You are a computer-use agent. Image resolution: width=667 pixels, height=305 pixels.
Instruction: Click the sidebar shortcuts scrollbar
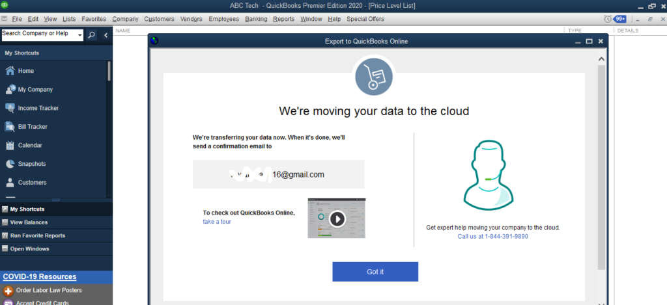tap(109, 71)
